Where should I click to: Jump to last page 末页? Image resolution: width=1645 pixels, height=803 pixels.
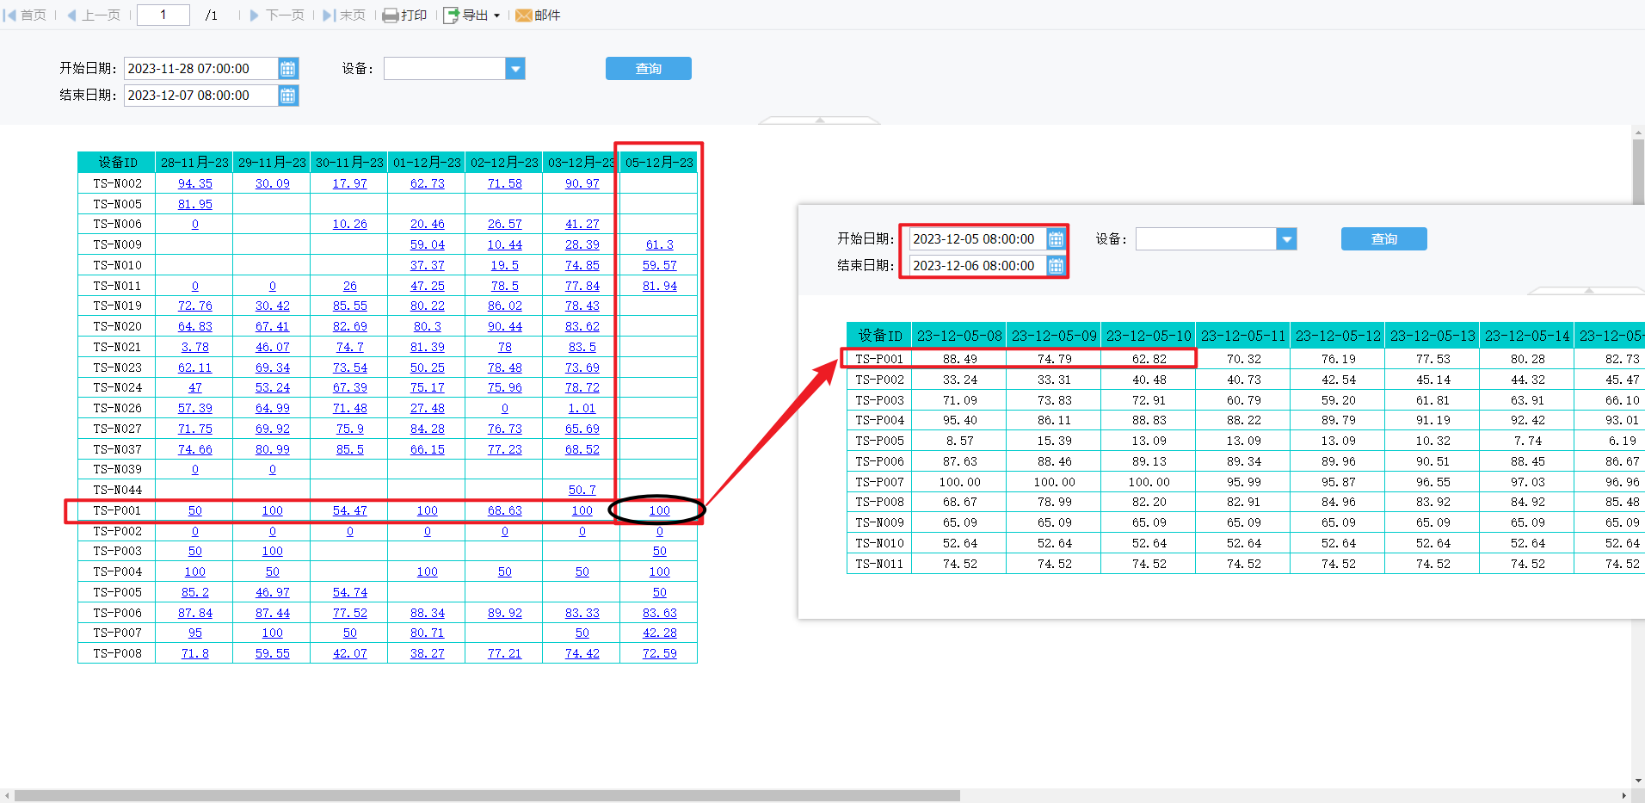(344, 15)
